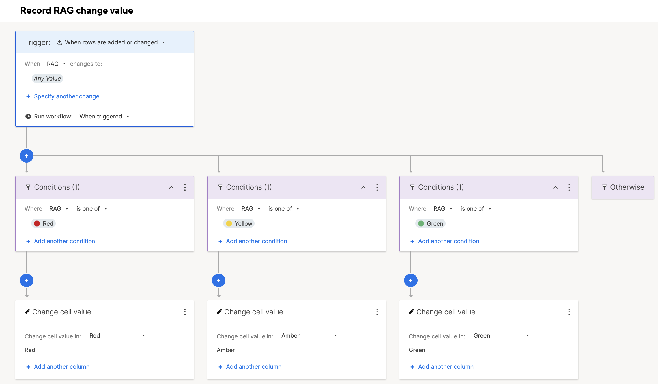This screenshot has width=658, height=384.
Task: Click the filter icon in Green Conditions header
Action: (412, 187)
